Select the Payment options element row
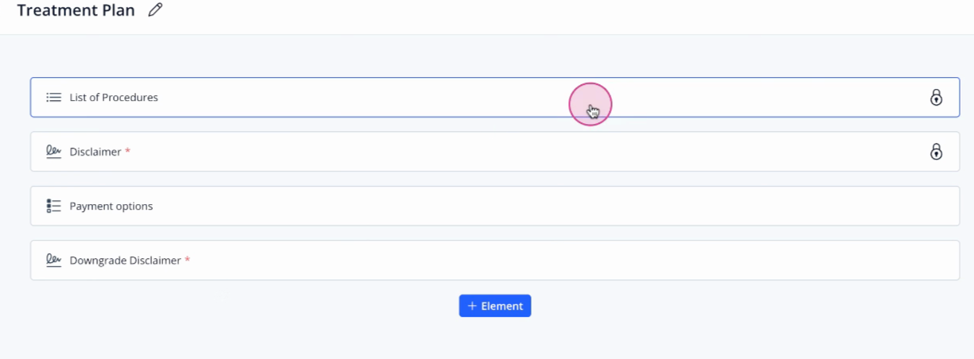Viewport: 974px width, 359px height. 495,206
